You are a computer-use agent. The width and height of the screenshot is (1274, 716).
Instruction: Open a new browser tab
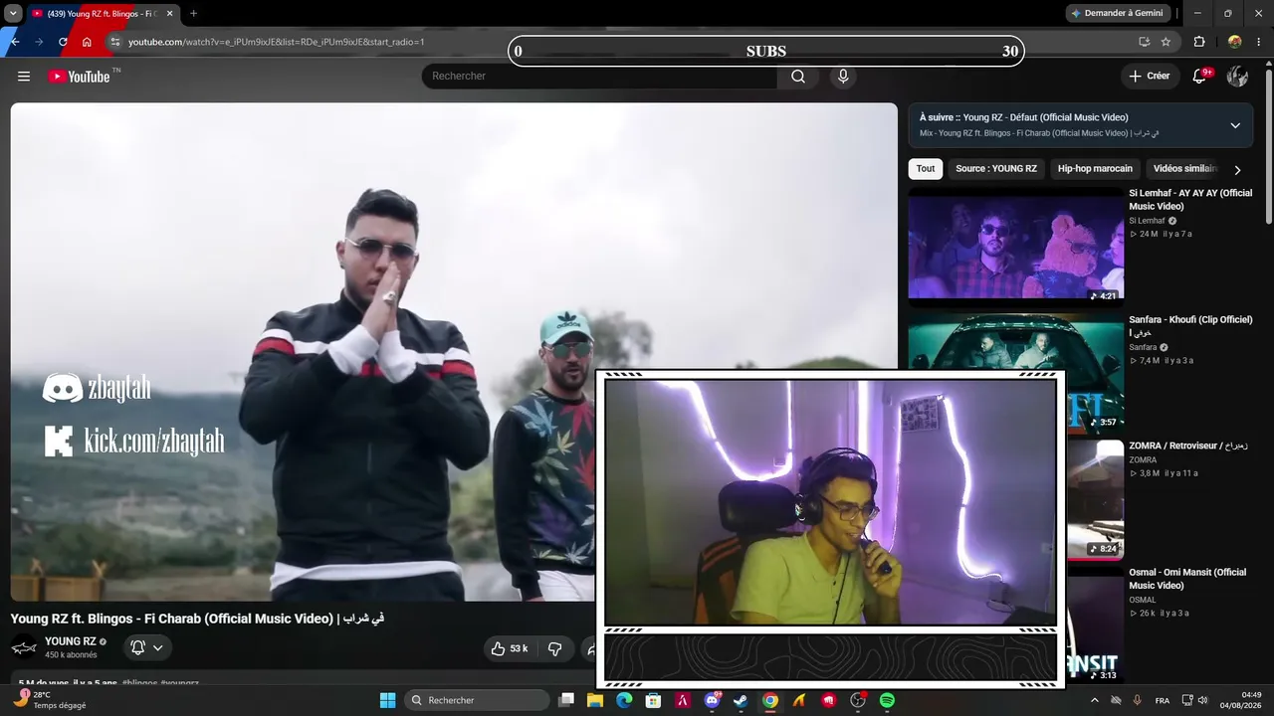pyautogui.click(x=193, y=13)
